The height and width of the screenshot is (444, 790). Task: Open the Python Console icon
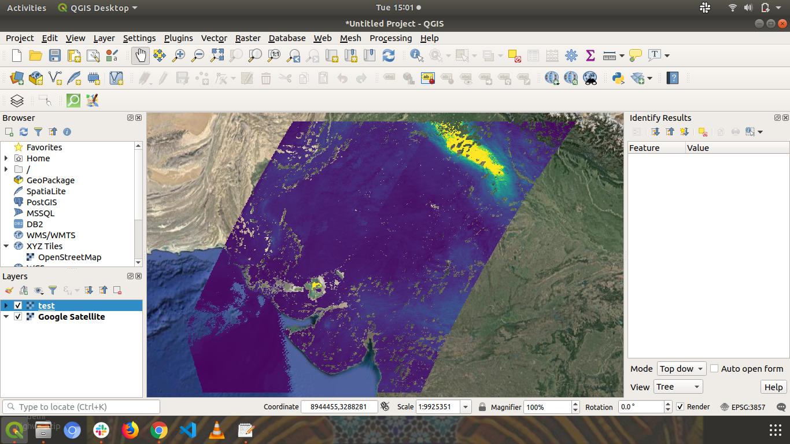pos(618,78)
